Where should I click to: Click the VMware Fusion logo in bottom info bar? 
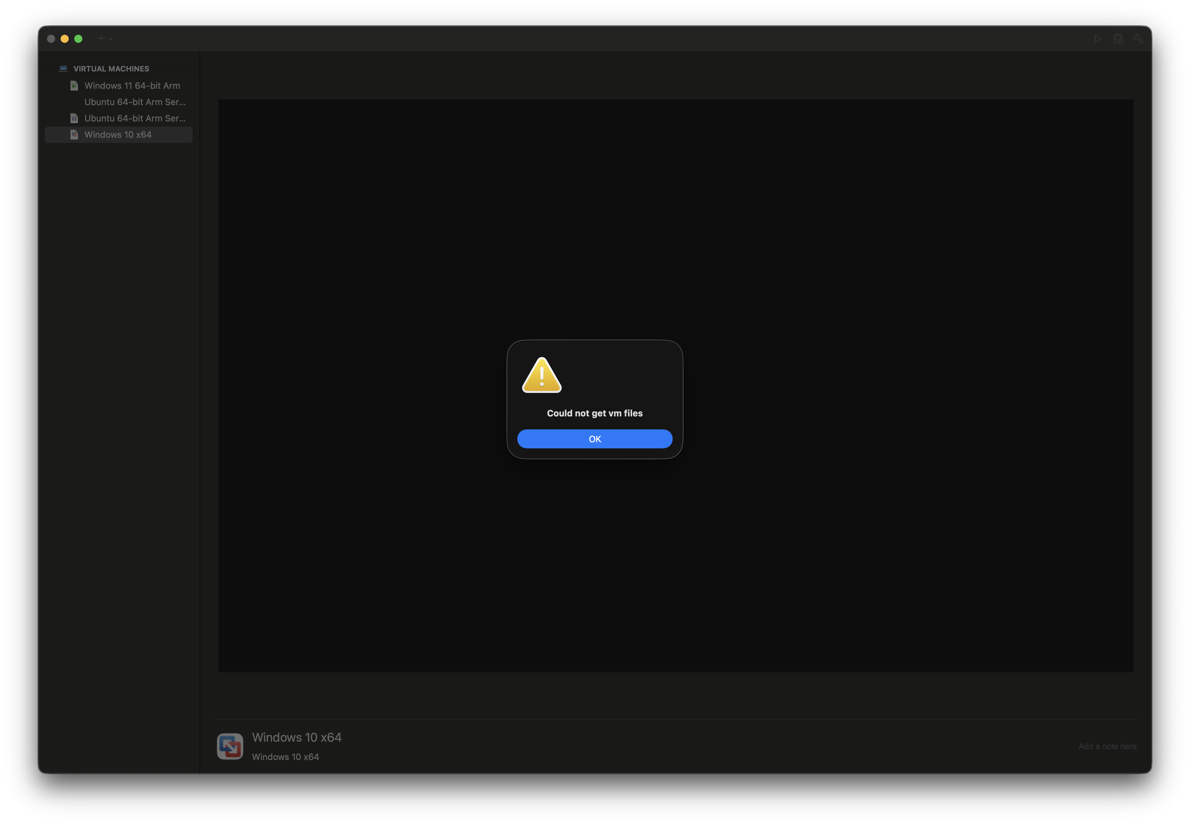click(230, 746)
